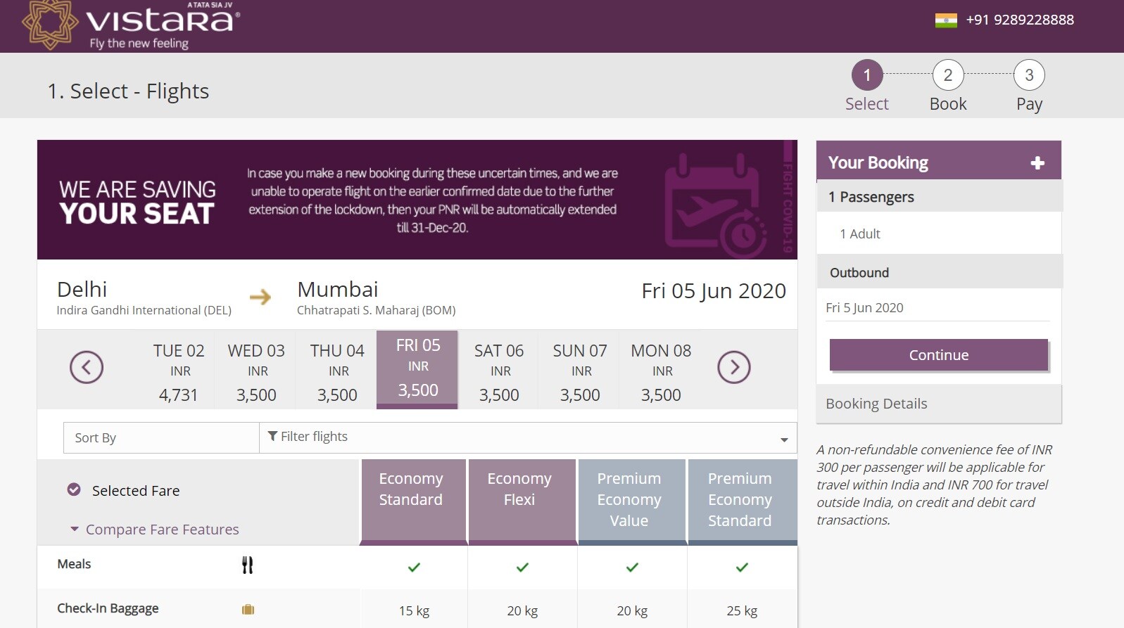Expand Your Booking with plus icon
This screenshot has height=628, width=1124.
click(1037, 163)
